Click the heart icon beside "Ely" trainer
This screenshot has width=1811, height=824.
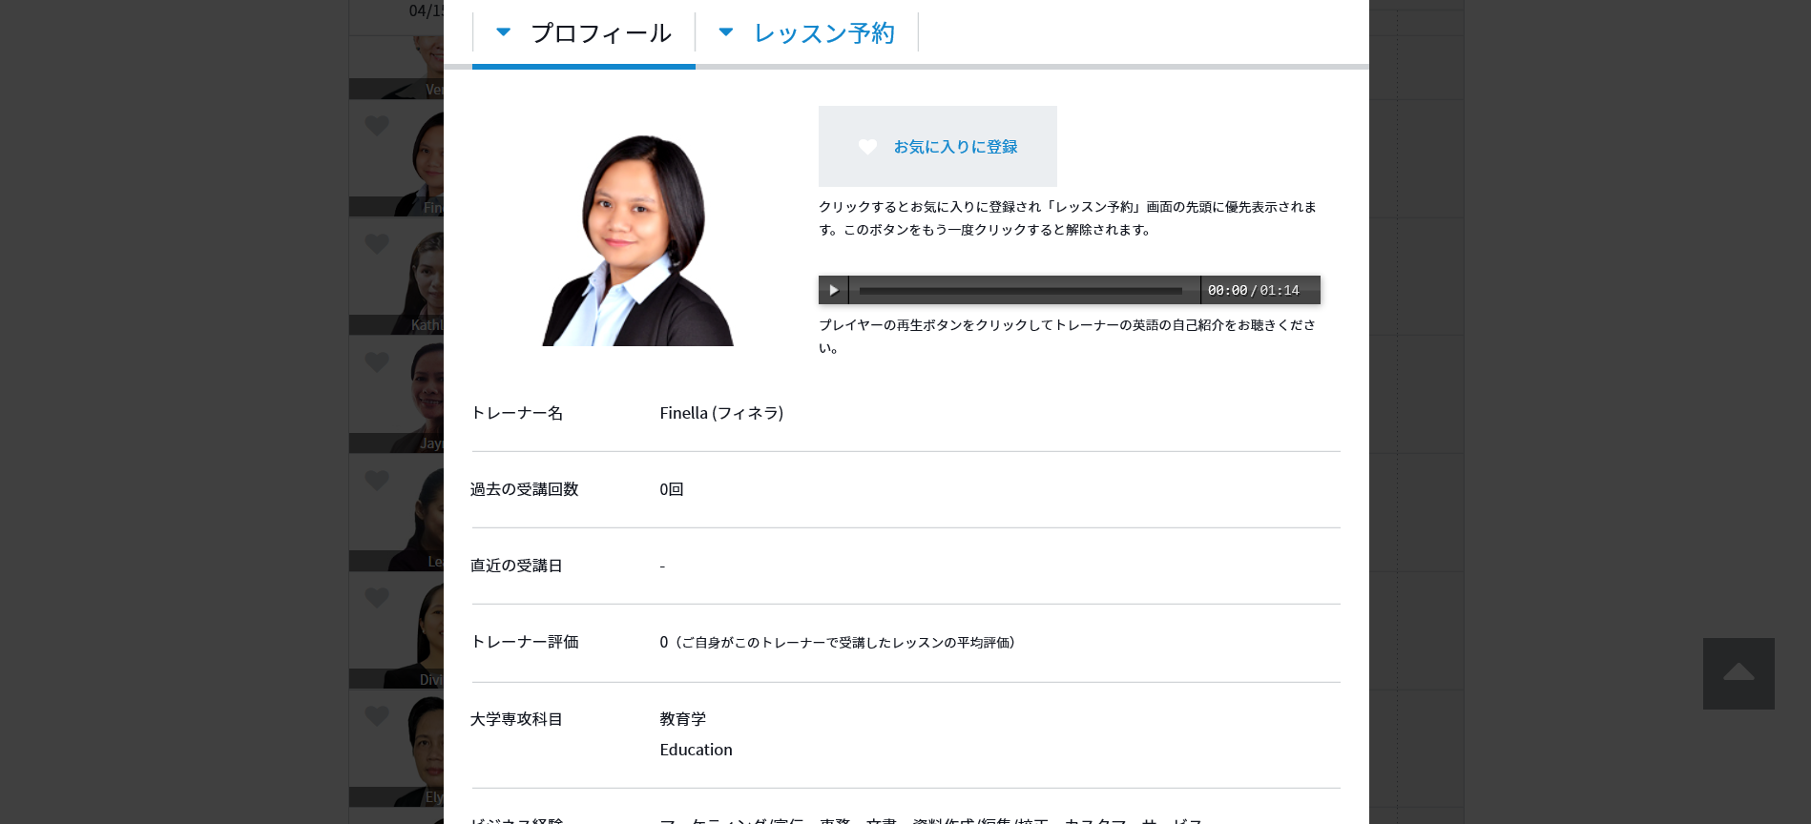377,716
